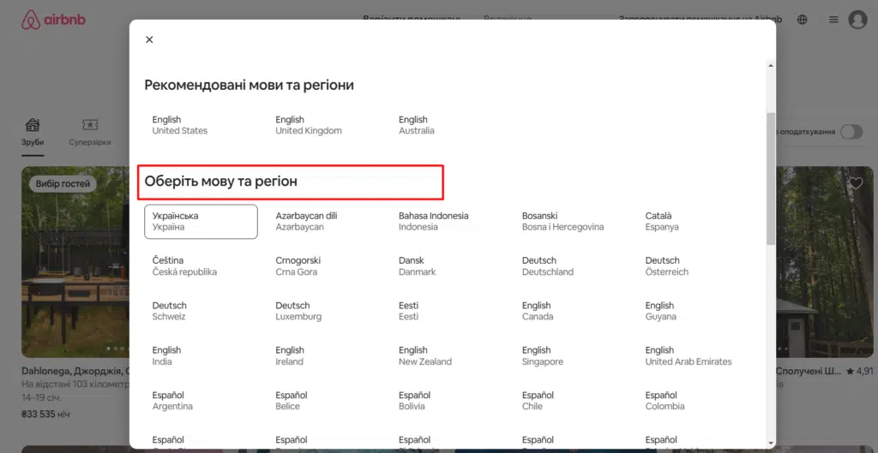Choose English United States option

point(180,125)
